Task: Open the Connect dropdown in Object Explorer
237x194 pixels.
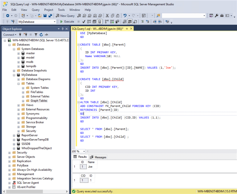Action: point(10,35)
